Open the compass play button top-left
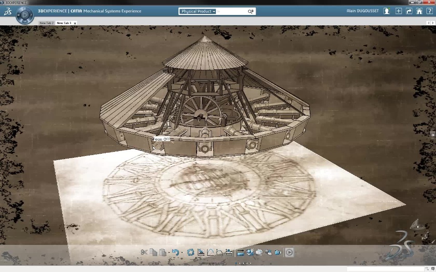 coord(25,15)
